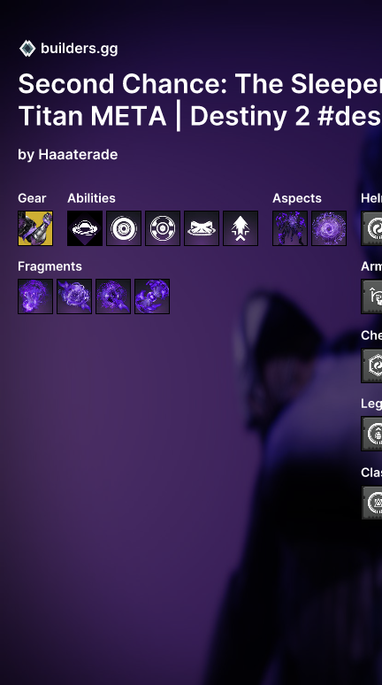Click the builders.gg diamond logo
This screenshot has height=685, width=382.
point(27,49)
